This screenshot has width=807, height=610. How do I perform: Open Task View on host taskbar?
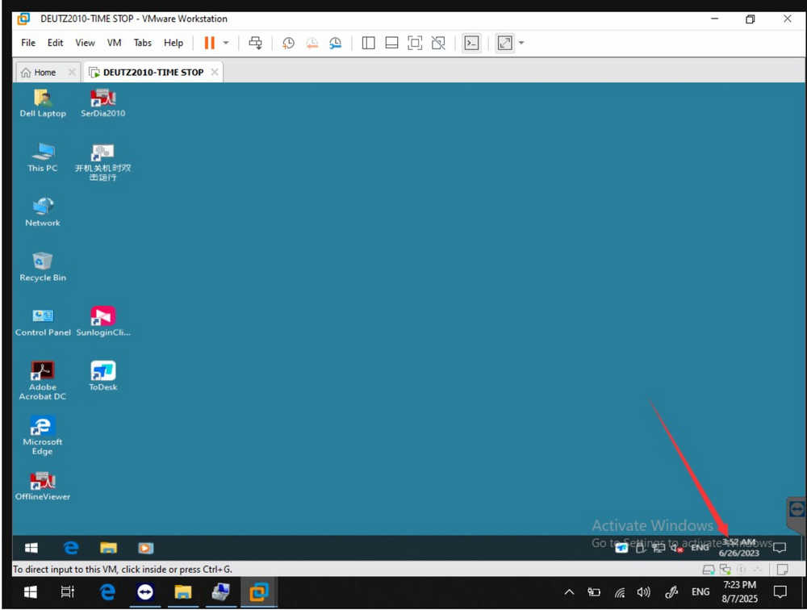(x=68, y=592)
